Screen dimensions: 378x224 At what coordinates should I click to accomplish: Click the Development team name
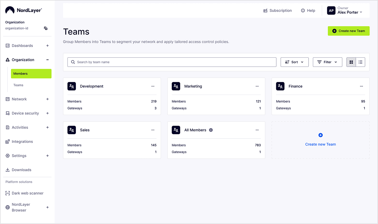92,86
